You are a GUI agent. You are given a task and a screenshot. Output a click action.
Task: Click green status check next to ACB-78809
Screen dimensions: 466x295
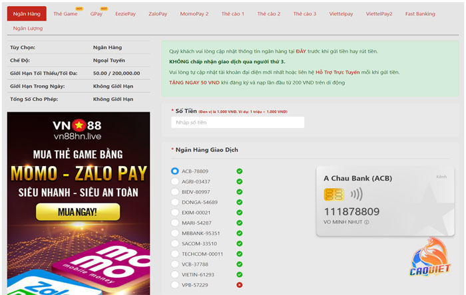(239, 171)
